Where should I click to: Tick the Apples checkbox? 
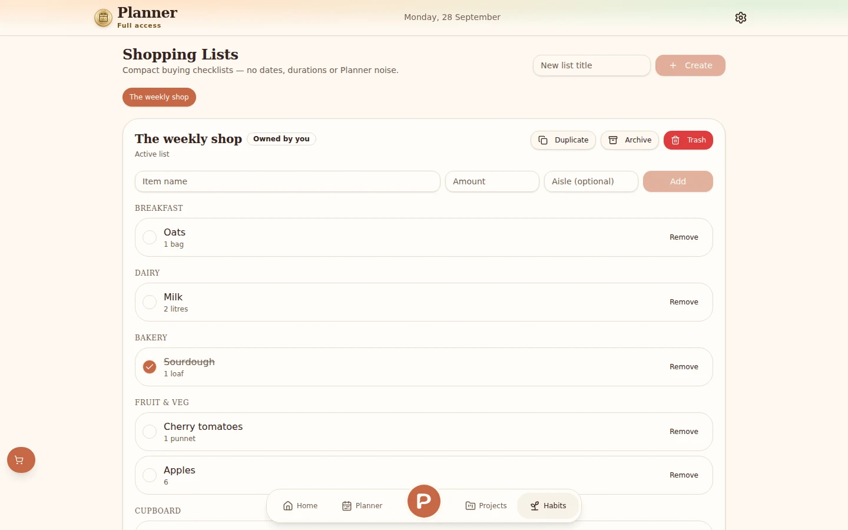click(x=150, y=475)
